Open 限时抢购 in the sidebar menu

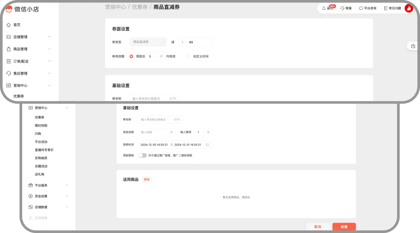pyautogui.click(x=41, y=126)
